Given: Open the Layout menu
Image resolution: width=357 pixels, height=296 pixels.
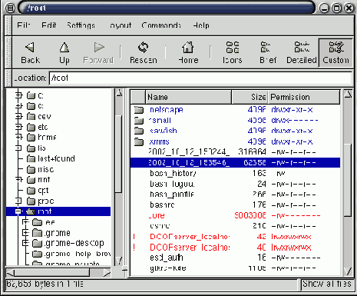Looking at the screenshot, I should pyautogui.click(x=121, y=25).
